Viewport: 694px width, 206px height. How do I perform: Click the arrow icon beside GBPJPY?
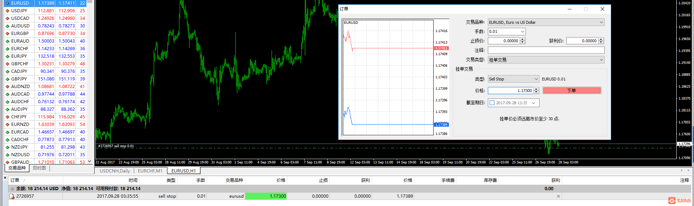pos(7,79)
